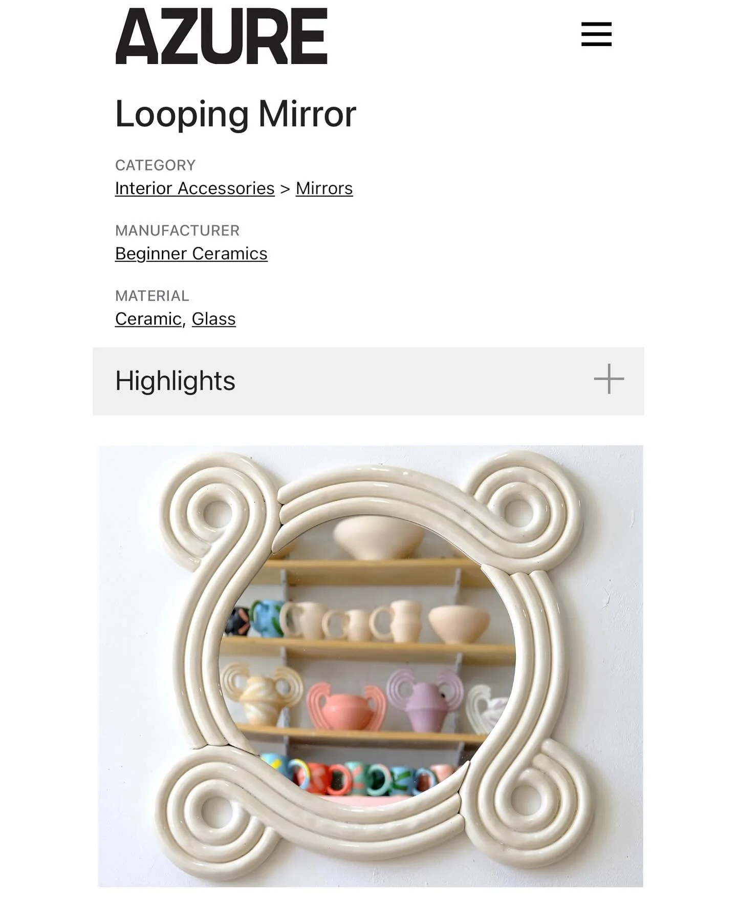Click the MATERIAL label
The width and height of the screenshot is (737, 922).
point(152,296)
